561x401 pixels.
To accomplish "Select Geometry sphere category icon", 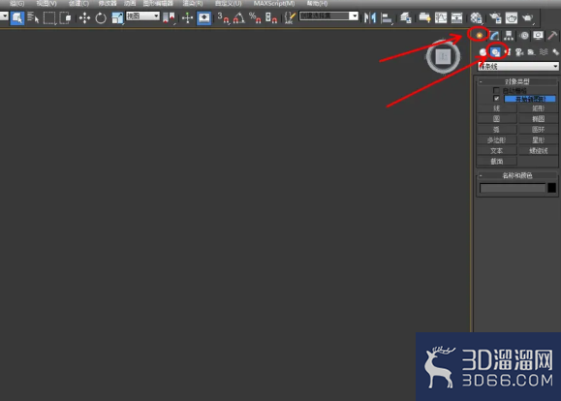I will (483, 52).
